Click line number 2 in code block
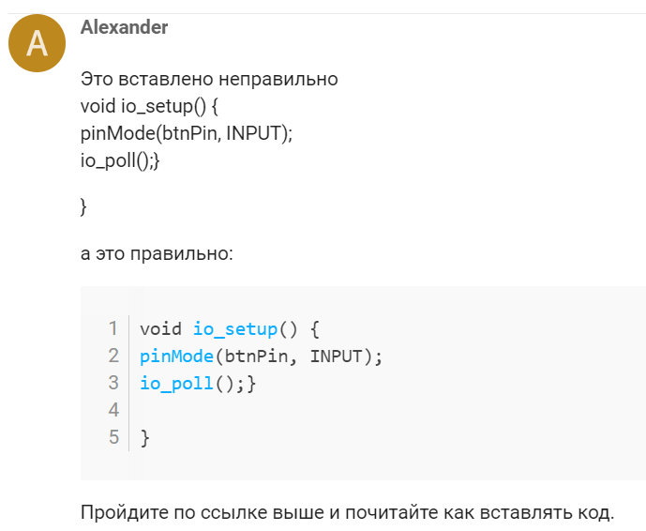 (x=113, y=356)
